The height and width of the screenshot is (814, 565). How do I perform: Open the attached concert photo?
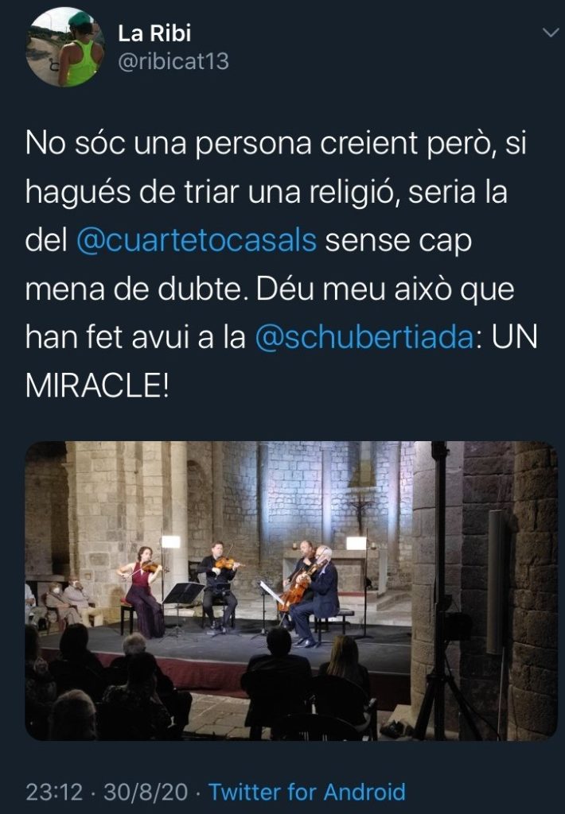291,591
